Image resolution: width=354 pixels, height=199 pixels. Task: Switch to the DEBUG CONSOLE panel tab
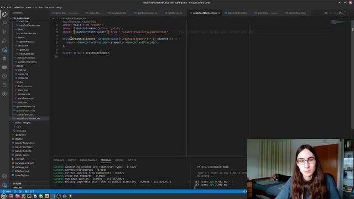coord(88,160)
